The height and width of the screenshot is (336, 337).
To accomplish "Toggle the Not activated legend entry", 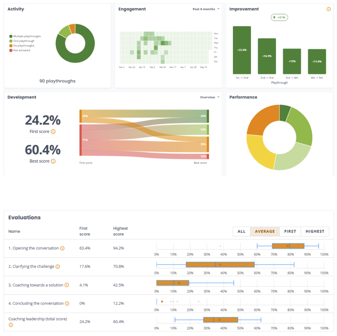I will [x=19, y=50].
